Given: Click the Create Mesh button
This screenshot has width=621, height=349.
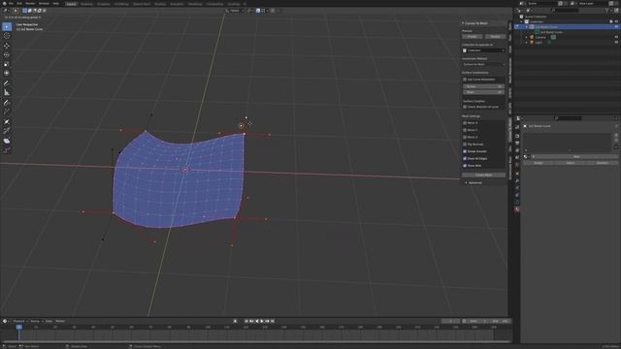Looking at the screenshot, I should coord(483,174).
